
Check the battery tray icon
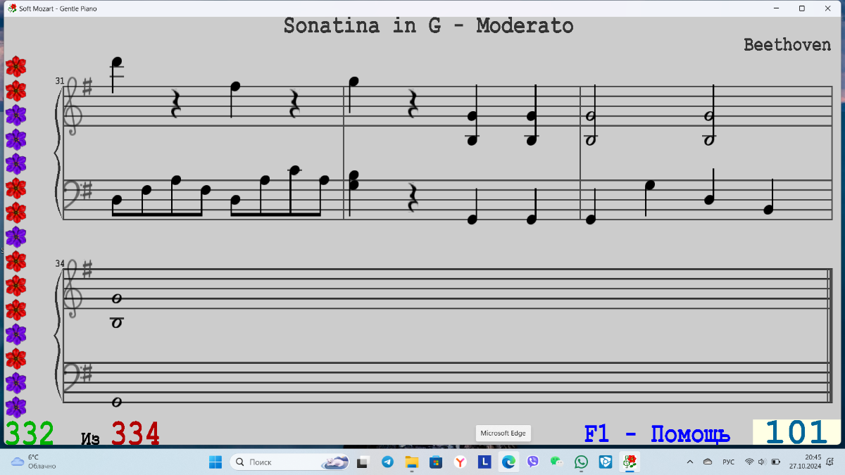pyautogui.click(x=776, y=462)
